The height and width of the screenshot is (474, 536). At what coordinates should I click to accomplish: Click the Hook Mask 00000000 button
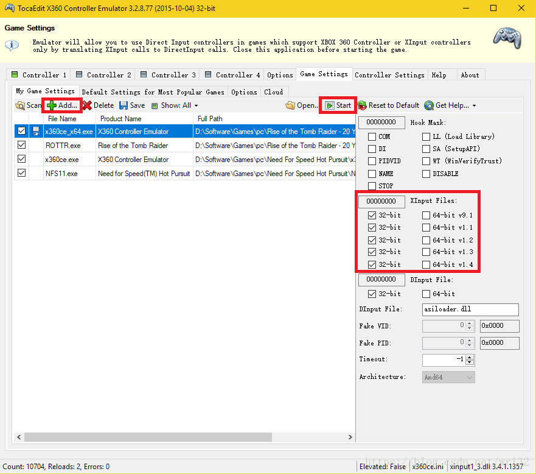381,122
